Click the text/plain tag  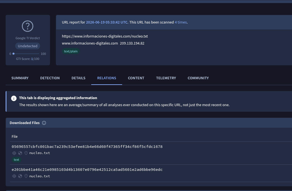click(x=71, y=51)
